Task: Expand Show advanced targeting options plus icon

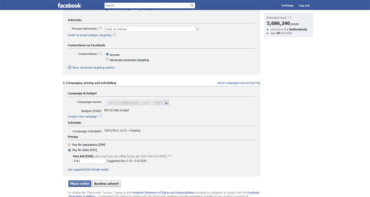Action: [69, 67]
